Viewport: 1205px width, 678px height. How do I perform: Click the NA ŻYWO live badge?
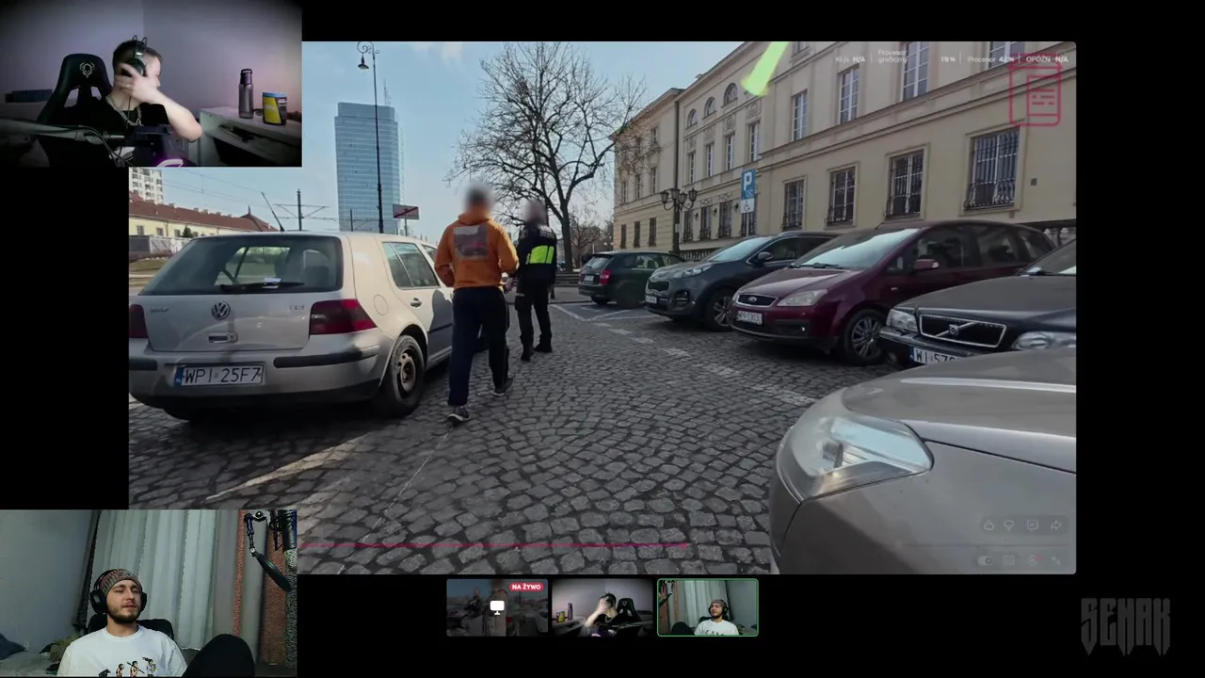(527, 587)
